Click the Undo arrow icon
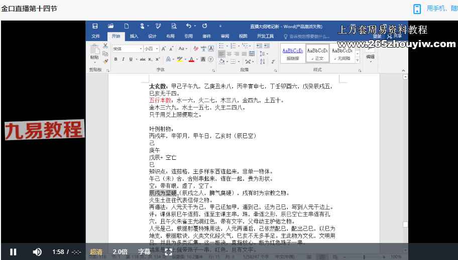 (189, 26)
